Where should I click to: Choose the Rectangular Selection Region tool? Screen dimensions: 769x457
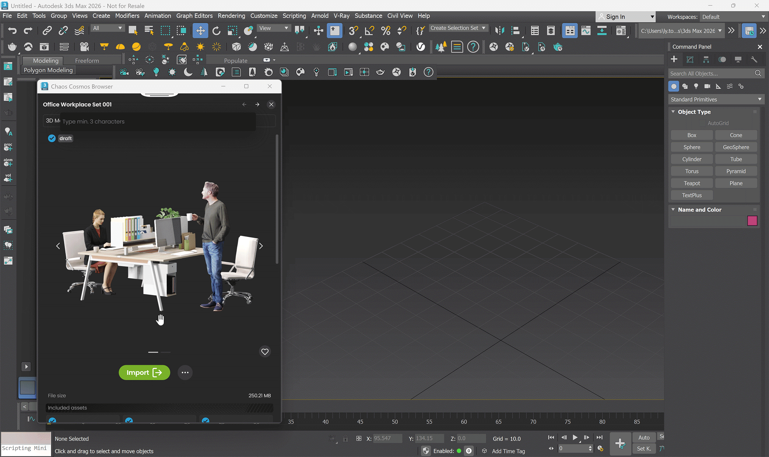coord(165,30)
